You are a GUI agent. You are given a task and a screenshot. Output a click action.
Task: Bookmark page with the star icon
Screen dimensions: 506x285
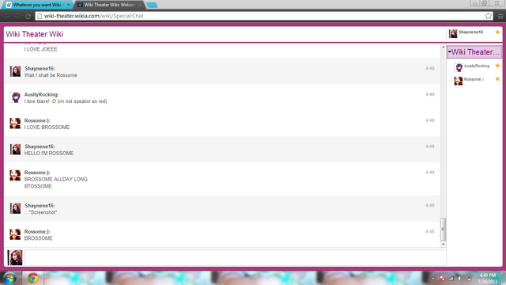489,16
